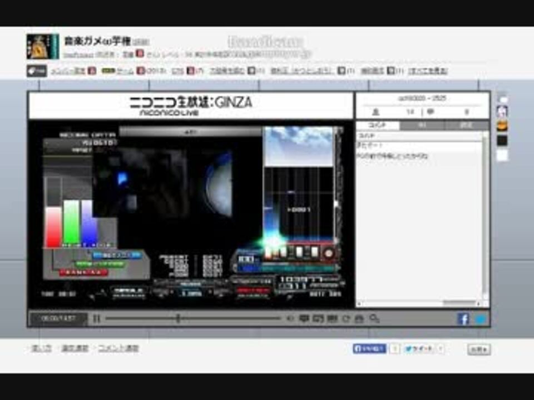The height and width of the screenshot is (400, 534).
Task: Pause the live broadcast playback
Action: (x=97, y=319)
